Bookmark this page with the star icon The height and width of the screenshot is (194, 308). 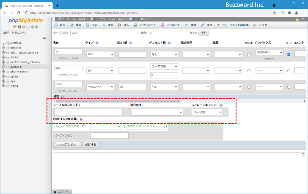[x=275, y=13]
